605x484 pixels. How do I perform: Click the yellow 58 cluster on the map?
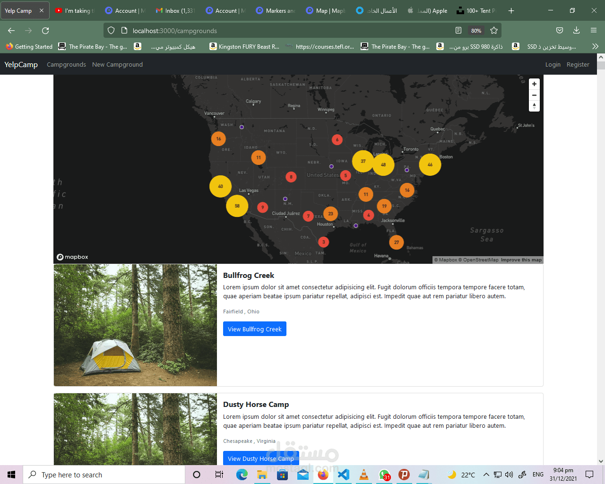pos(237,206)
